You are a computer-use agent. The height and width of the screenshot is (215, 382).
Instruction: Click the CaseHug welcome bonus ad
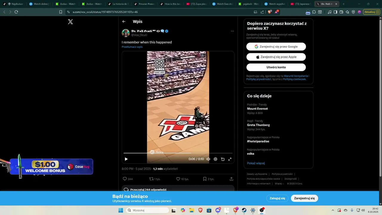point(51,166)
